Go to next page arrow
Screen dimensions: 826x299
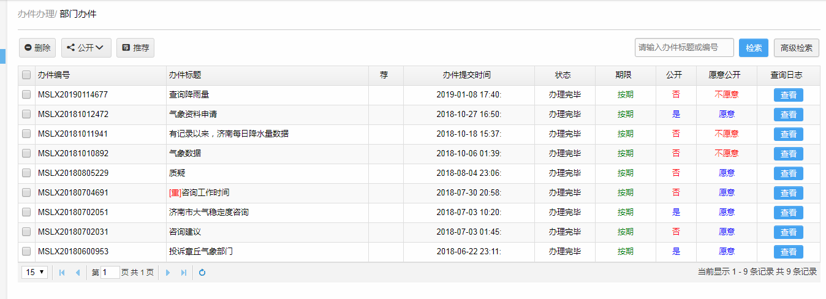[168, 273]
